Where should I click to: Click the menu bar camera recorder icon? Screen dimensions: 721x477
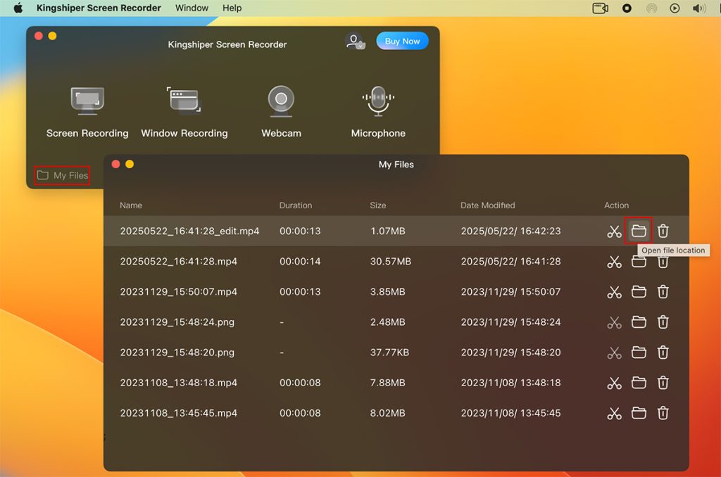[x=600, y=8]
